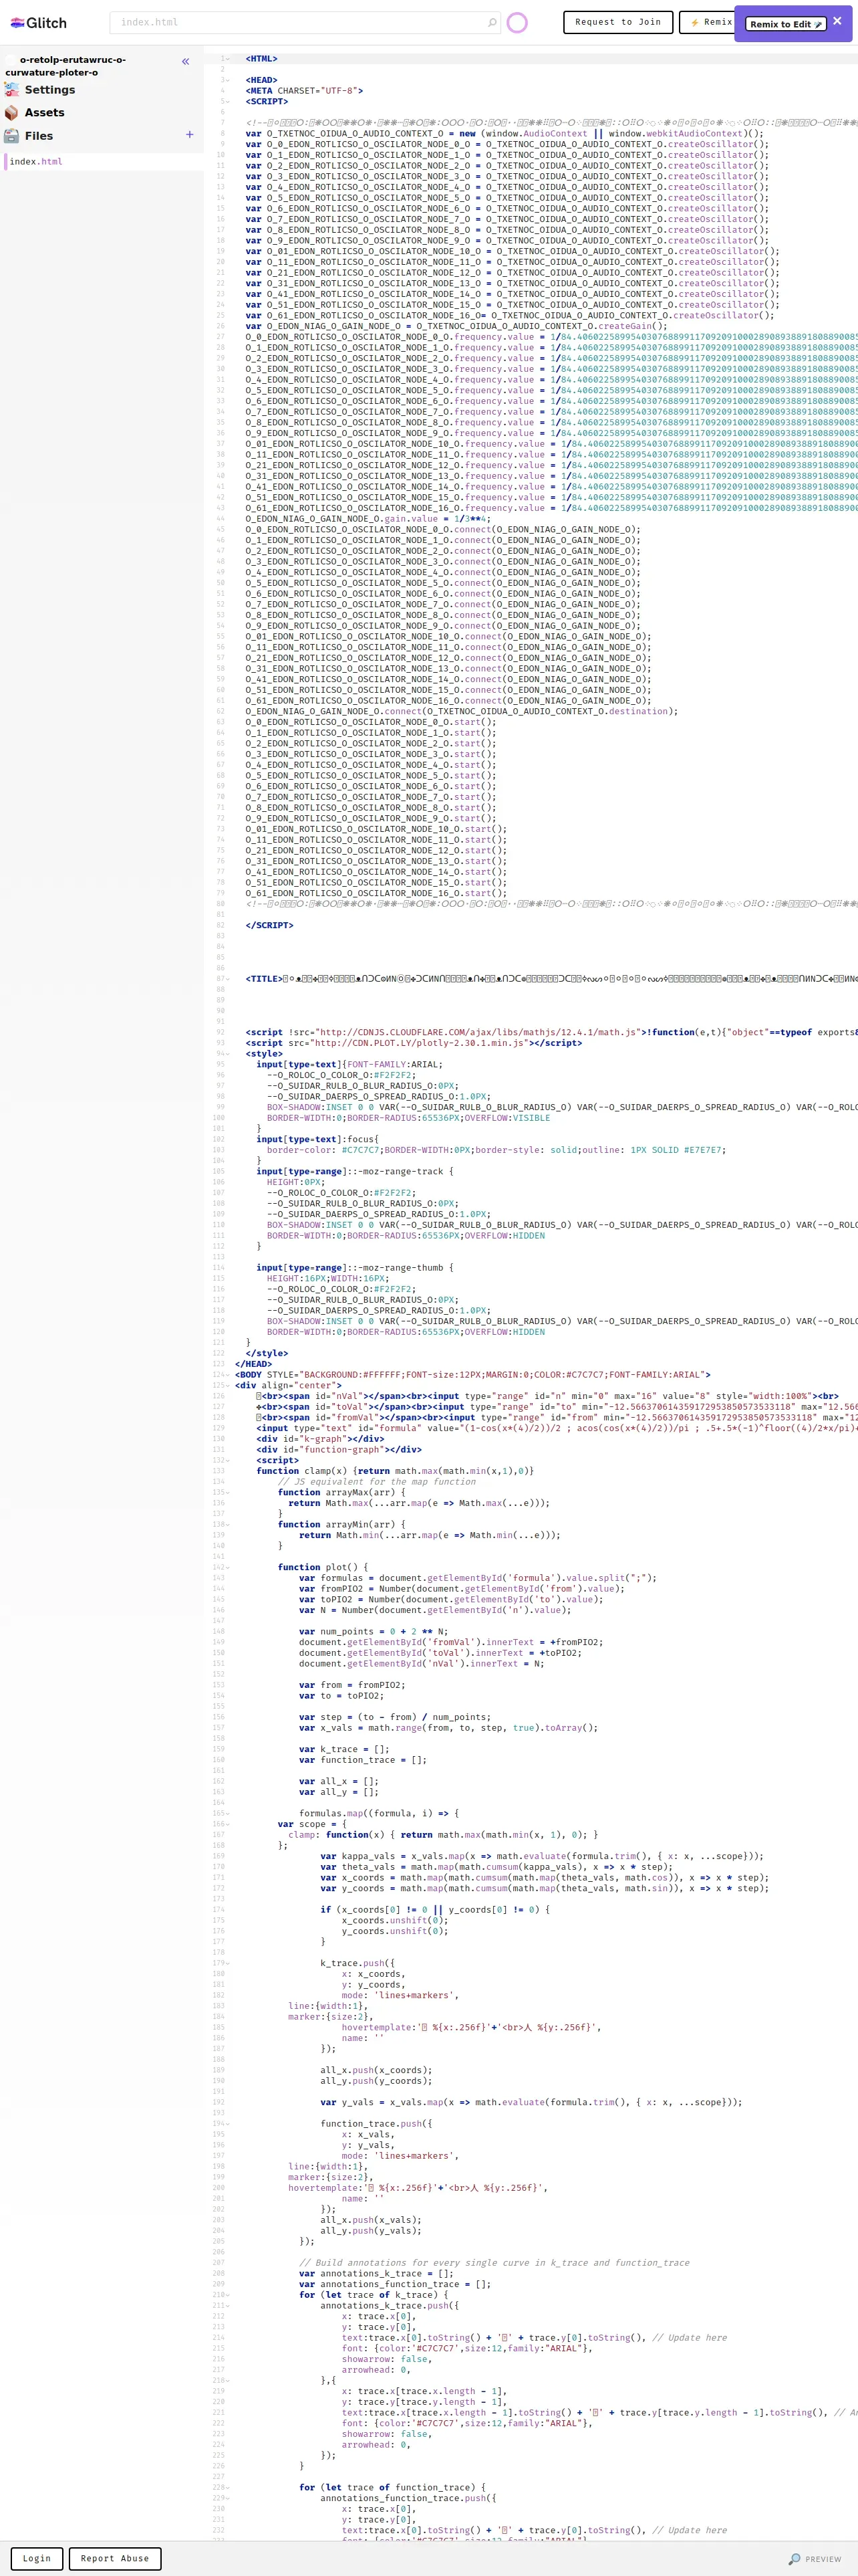Click the 'var k_trace = [];' line
Viewport: 858px width, 2576px height.
(345, 1750)
